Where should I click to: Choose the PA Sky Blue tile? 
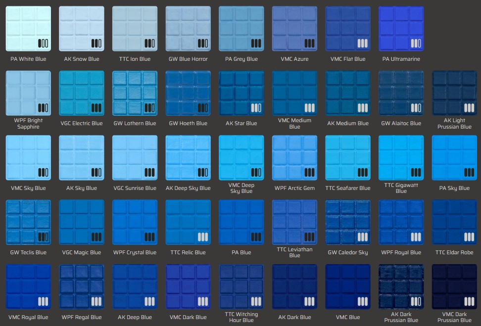point(454,158)
